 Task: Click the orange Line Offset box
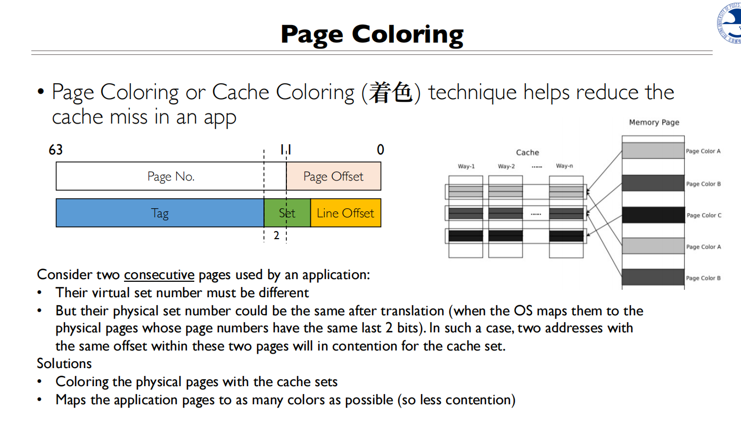[x=345, y=213]
